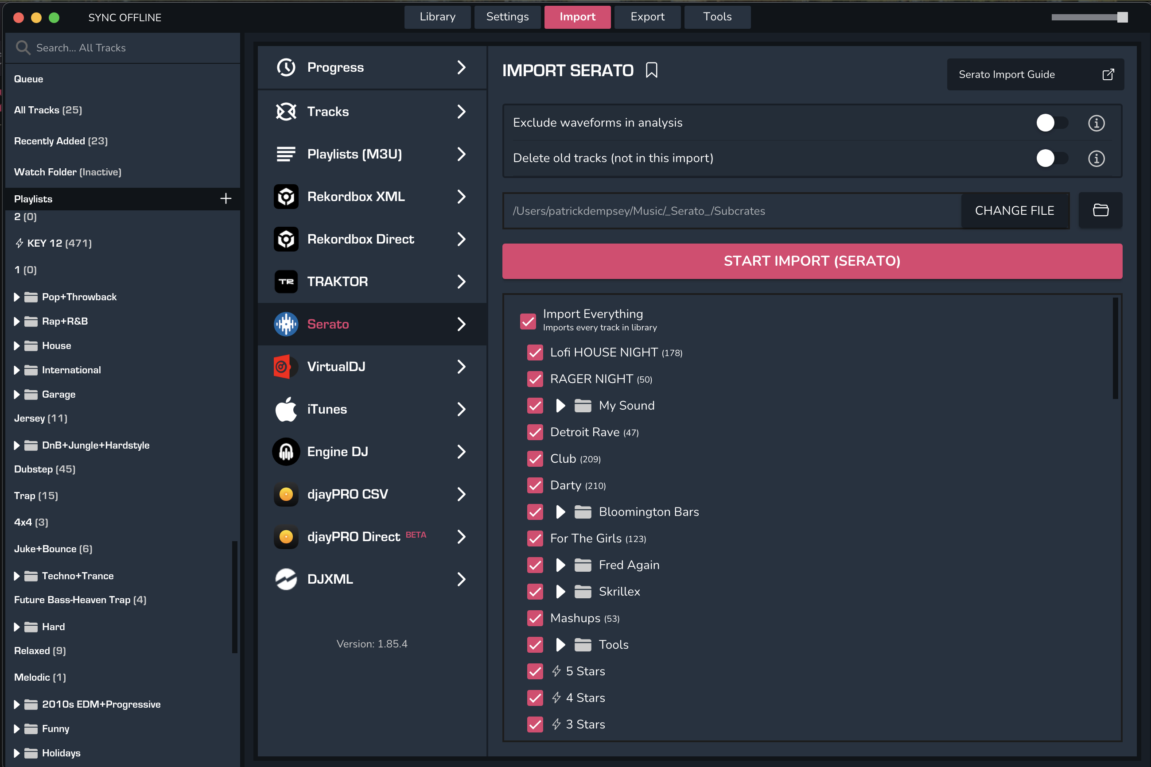The image size is (1151, 767).
Task: Enable Delete old tracks switch
Action: 1051,158
